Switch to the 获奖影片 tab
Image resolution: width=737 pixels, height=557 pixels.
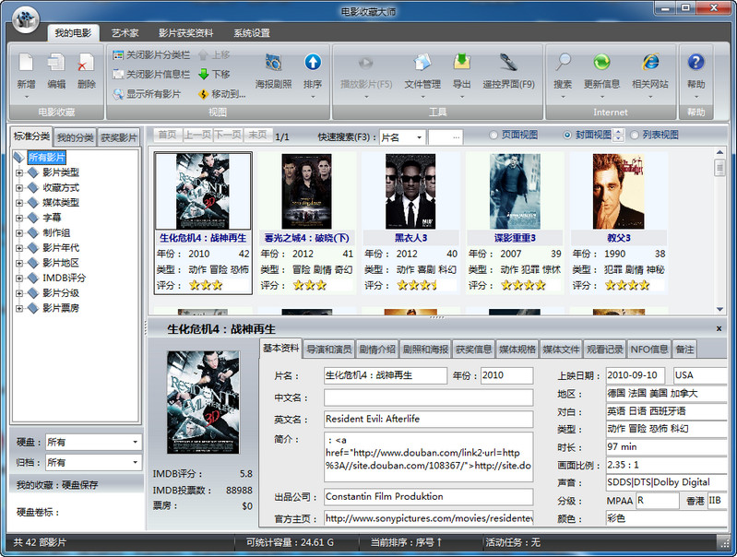coord(119,137)
